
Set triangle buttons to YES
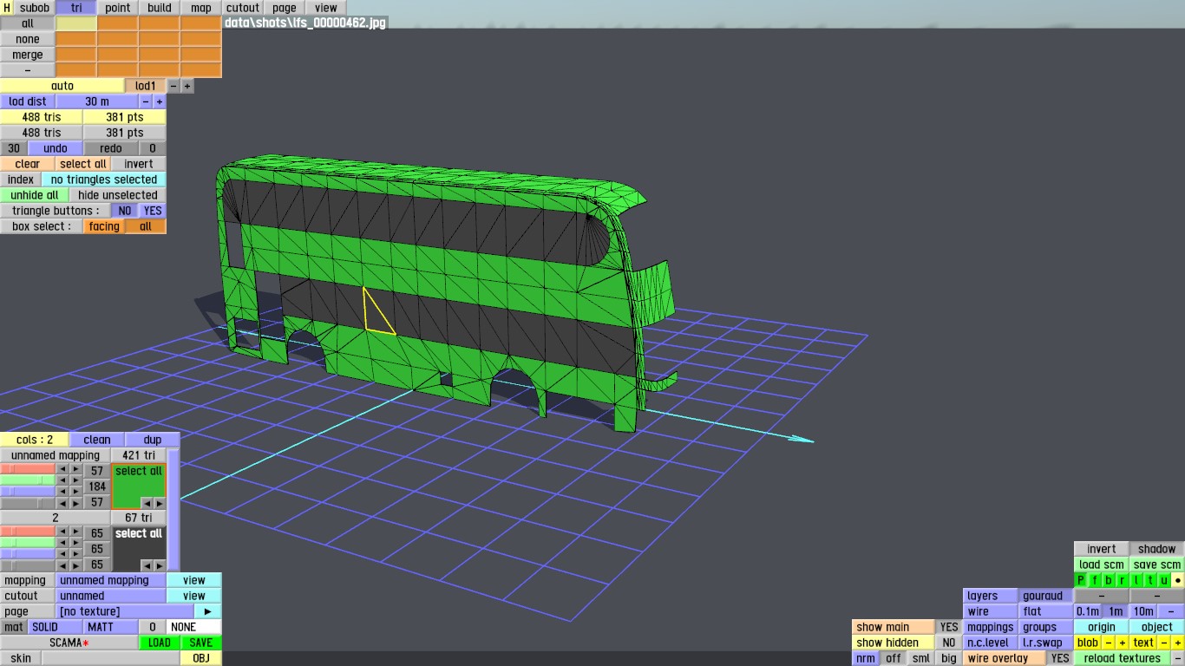153,211
